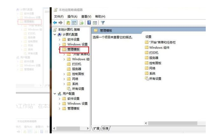Viewport: 220px width, 139px height.
Task: Click left pane scrollbar right arrow
Action: [88, 128]
